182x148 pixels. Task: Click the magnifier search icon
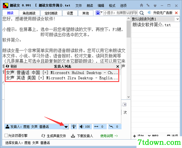(141, 13)
